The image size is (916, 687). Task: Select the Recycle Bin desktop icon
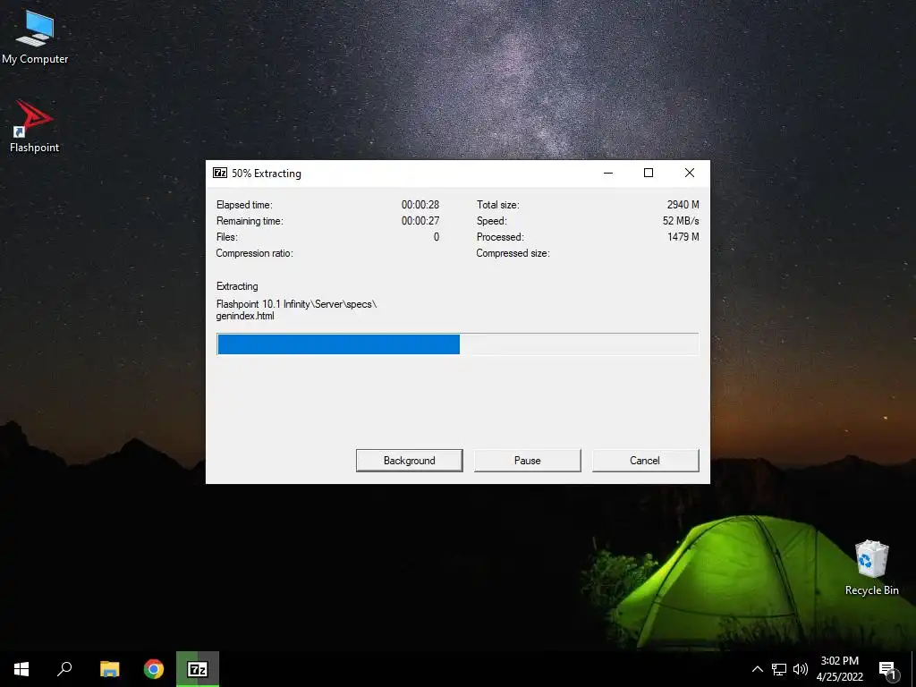[871, 568]
